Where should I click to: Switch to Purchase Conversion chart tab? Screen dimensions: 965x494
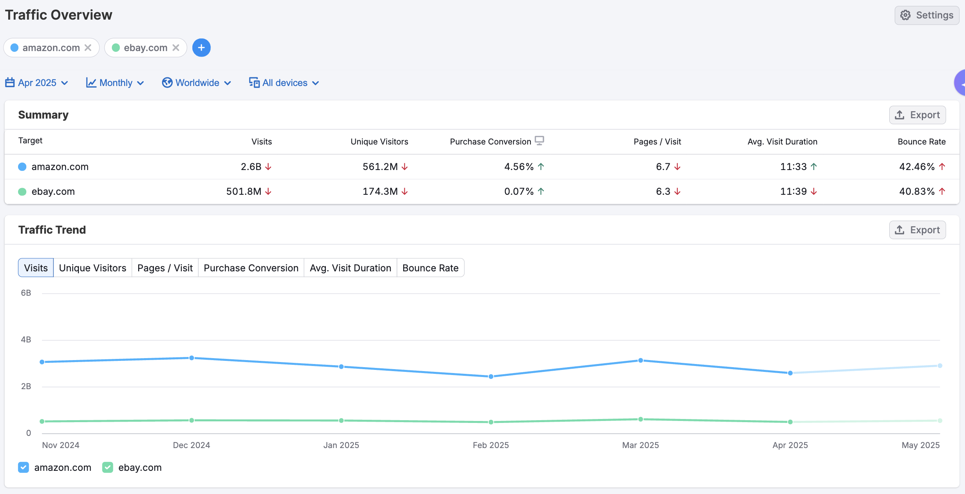[x=251, y=268]
